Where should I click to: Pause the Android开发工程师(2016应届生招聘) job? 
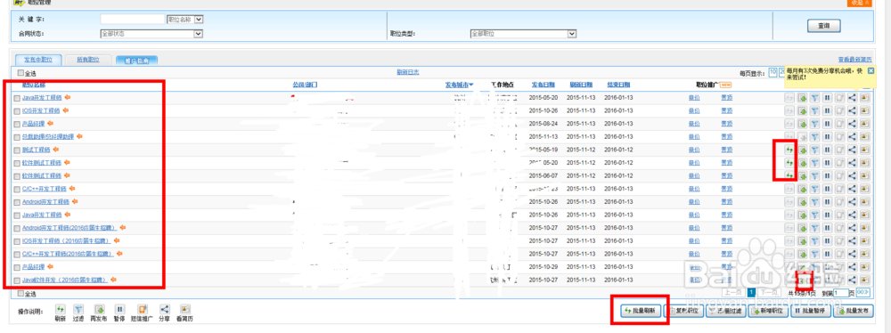827,228
